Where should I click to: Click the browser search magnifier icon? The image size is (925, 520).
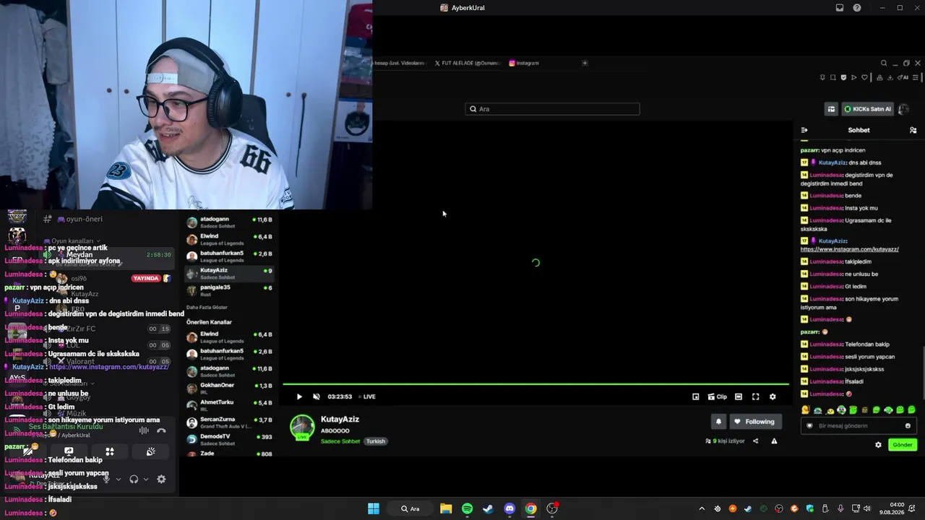884,63
